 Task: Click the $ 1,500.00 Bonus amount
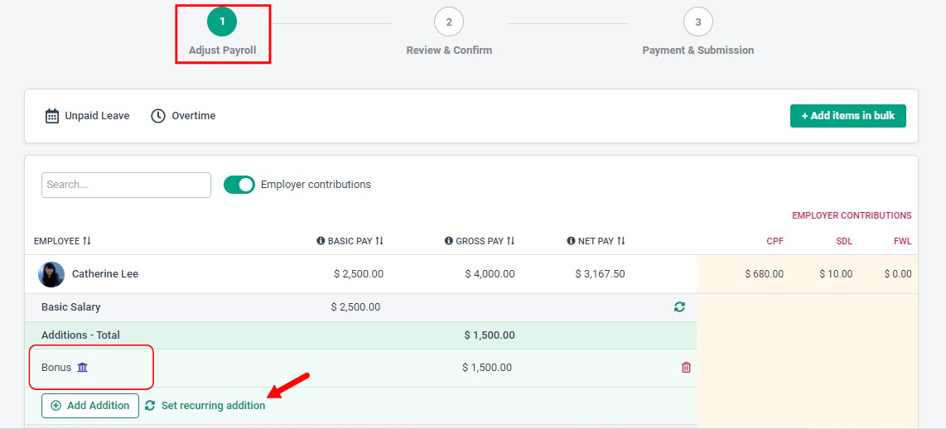(x=487, y=368)
